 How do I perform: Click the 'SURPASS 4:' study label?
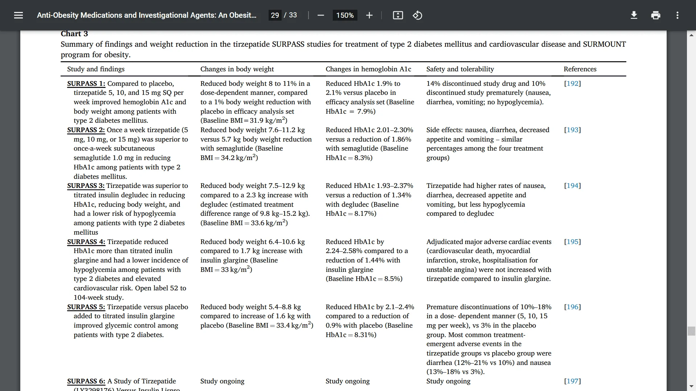coord(86,242)
